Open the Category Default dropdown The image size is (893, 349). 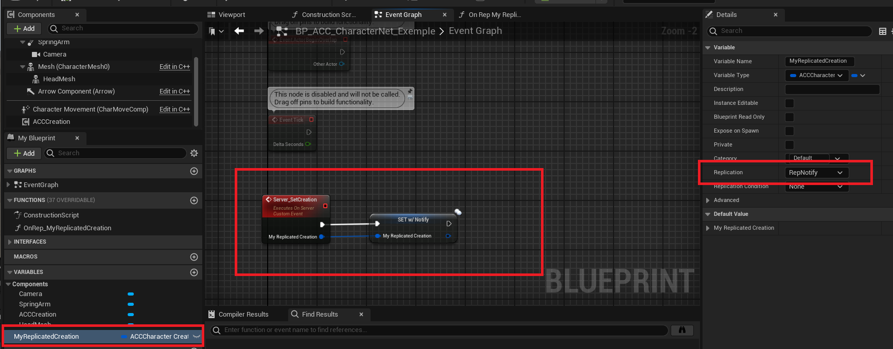[x=817, y=158]
